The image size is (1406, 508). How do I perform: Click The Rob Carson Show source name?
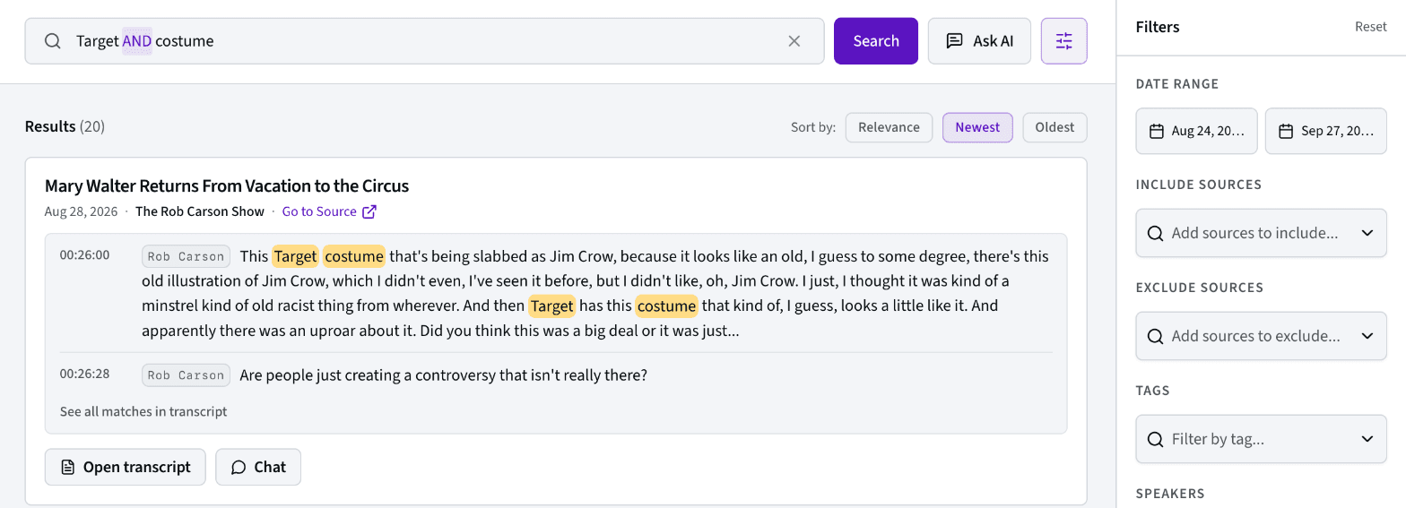coord(200,211)
